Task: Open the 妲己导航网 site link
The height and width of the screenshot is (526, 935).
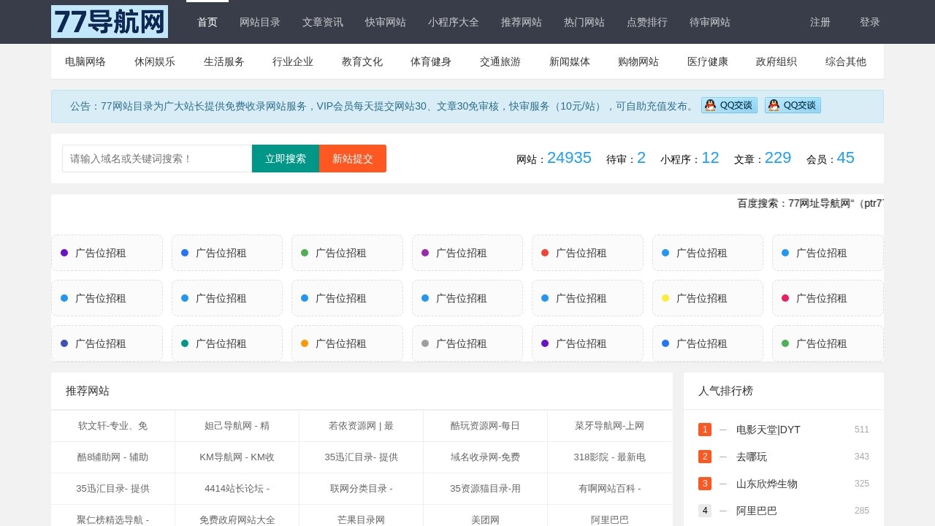Action: (237, 426)
